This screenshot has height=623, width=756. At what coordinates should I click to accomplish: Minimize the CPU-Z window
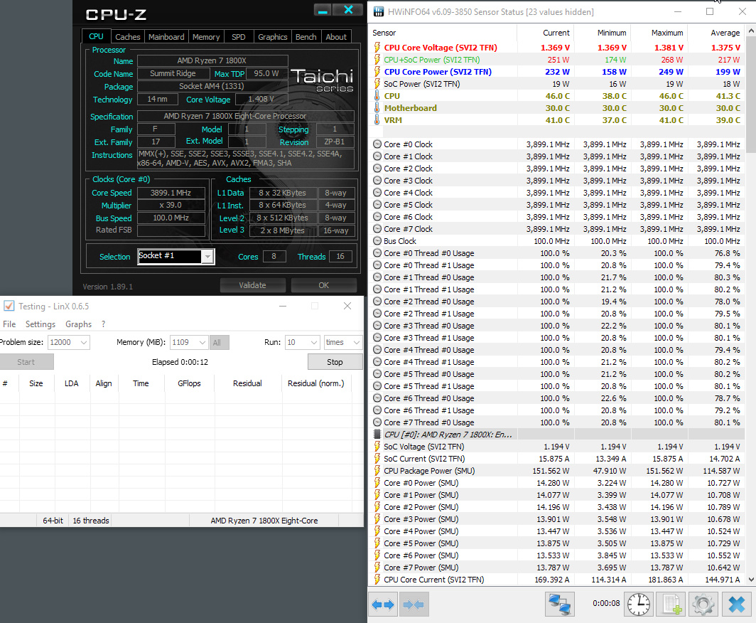(x=323, y=10)
